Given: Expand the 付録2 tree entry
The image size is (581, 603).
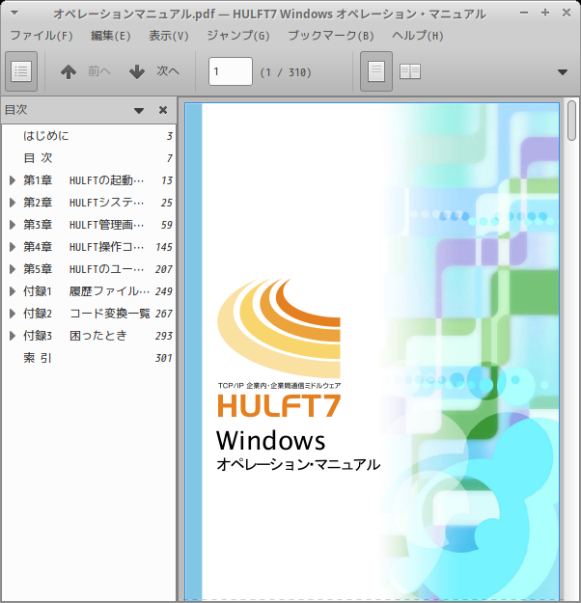Looking at the screenshot, I should coord(13,314).
